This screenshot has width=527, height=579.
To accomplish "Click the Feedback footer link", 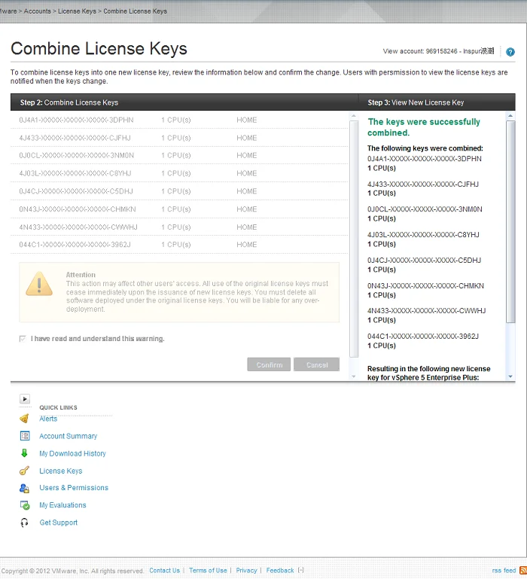I will [280, 571].
